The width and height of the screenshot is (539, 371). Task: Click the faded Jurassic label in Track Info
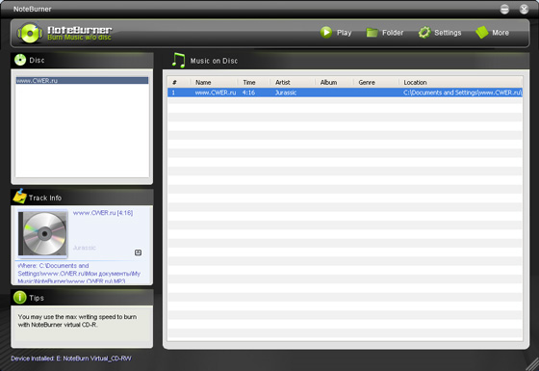coord(85,248)
